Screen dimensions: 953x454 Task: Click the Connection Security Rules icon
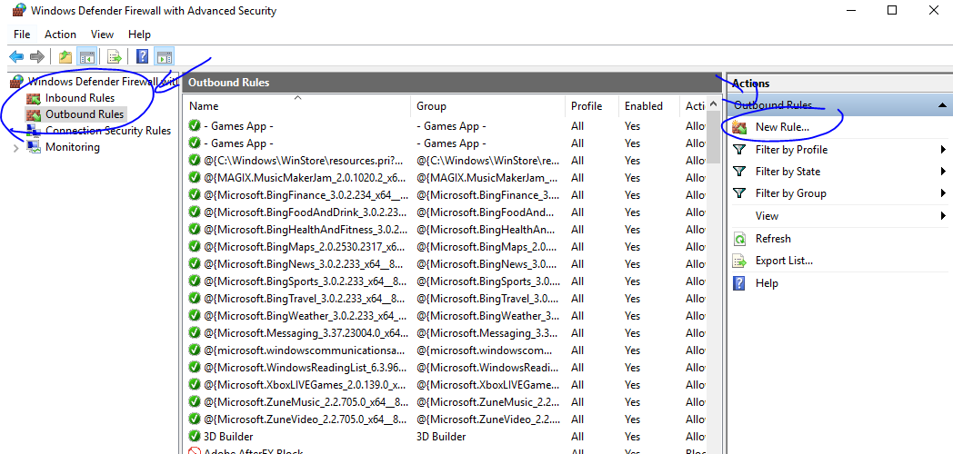34,131
